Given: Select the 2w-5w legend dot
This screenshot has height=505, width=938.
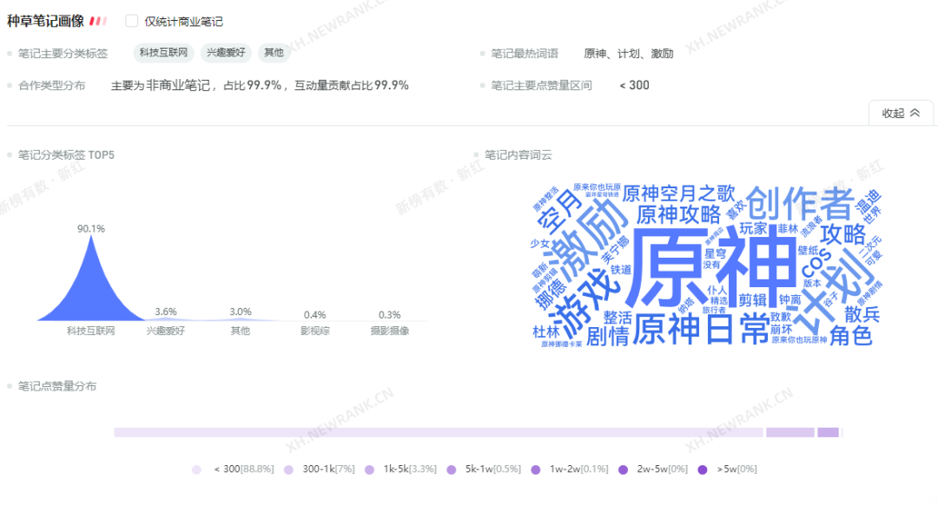Looking at the screenshot, I should pyautogui.click(x=623, y=469).
